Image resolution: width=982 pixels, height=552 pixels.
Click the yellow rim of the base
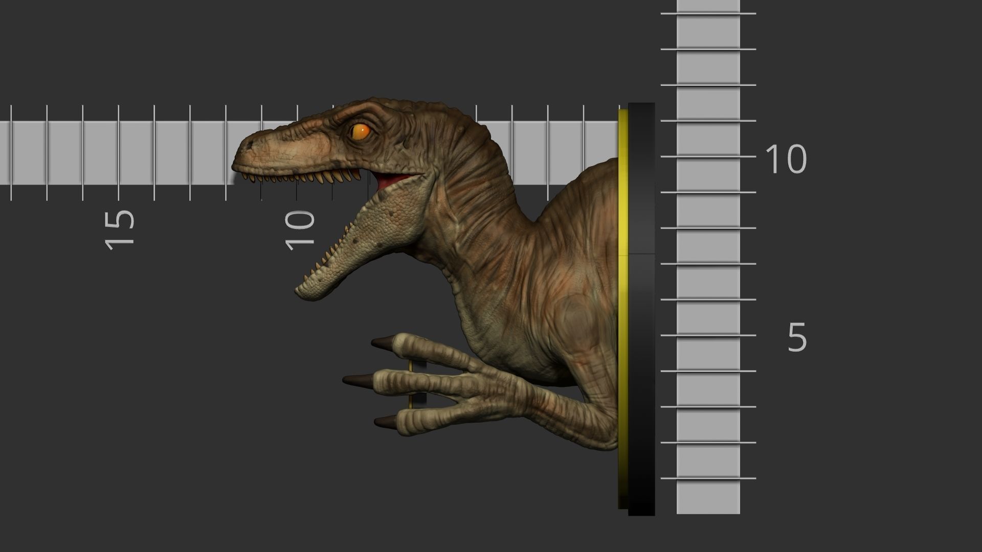tap(623, 309)
